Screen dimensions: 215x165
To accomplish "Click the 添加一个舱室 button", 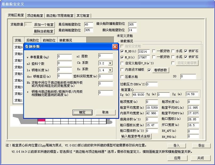I will coord(44,24).
